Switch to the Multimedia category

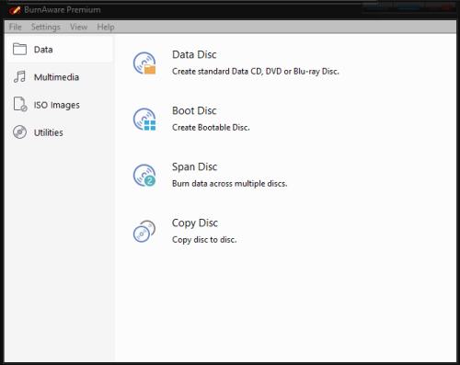[60, 77]
